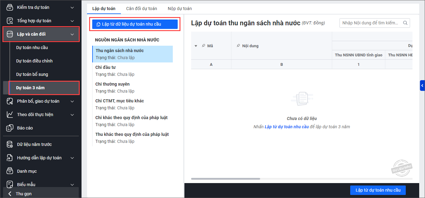Expand the Theo dõi thực hiện menu
Screen dimensions: 425x198
[72, 115]
